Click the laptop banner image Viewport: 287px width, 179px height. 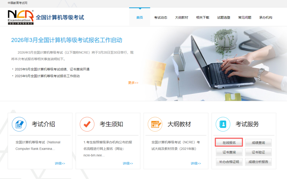point(216,64)
